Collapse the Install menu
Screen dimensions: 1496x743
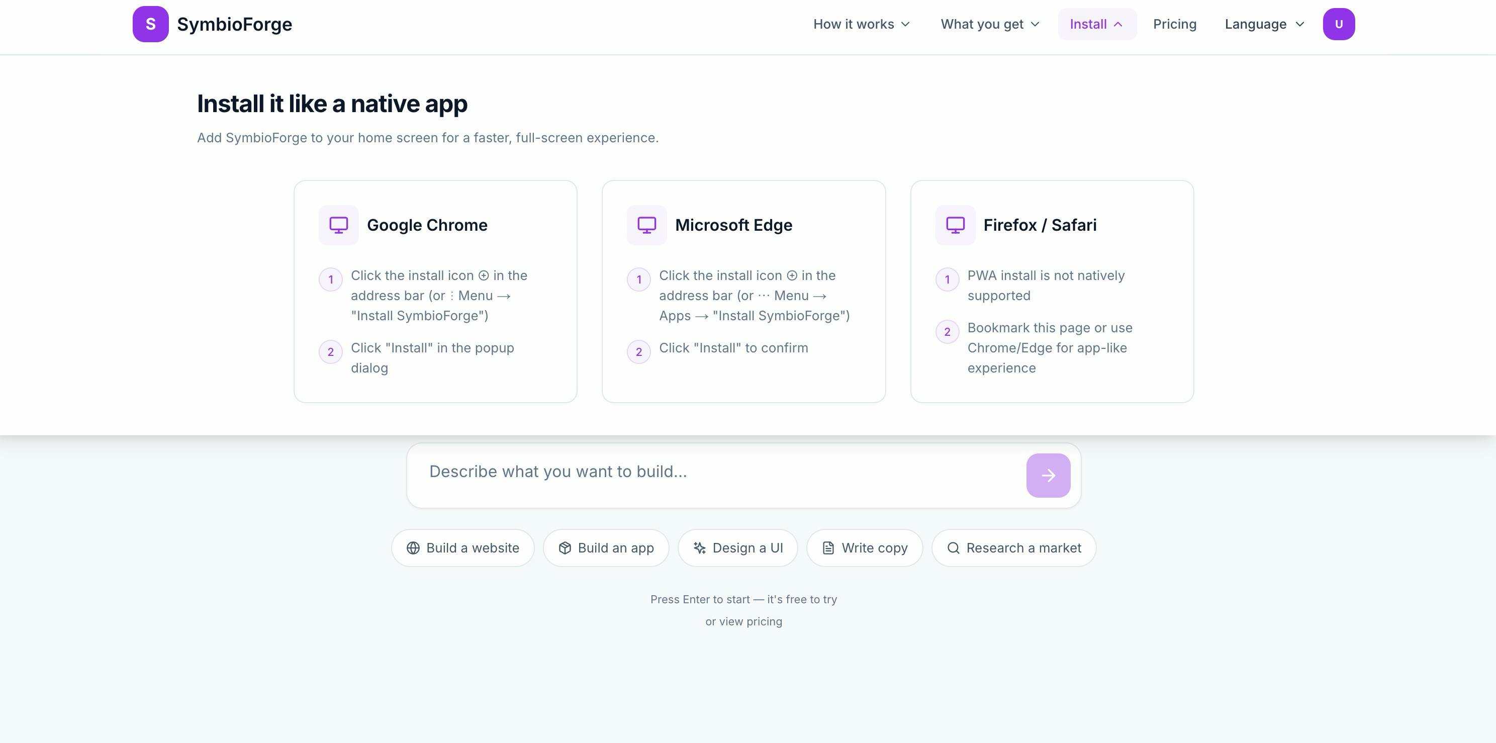coord(1096,24)
